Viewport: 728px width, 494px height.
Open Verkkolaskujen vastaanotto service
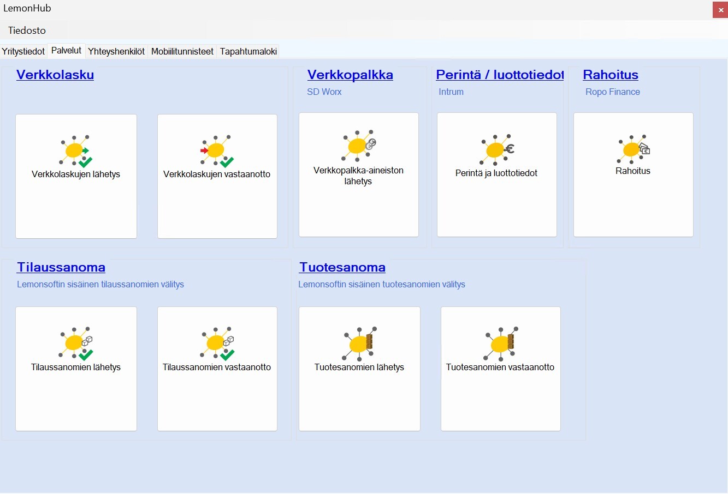(x=217, y=176)
